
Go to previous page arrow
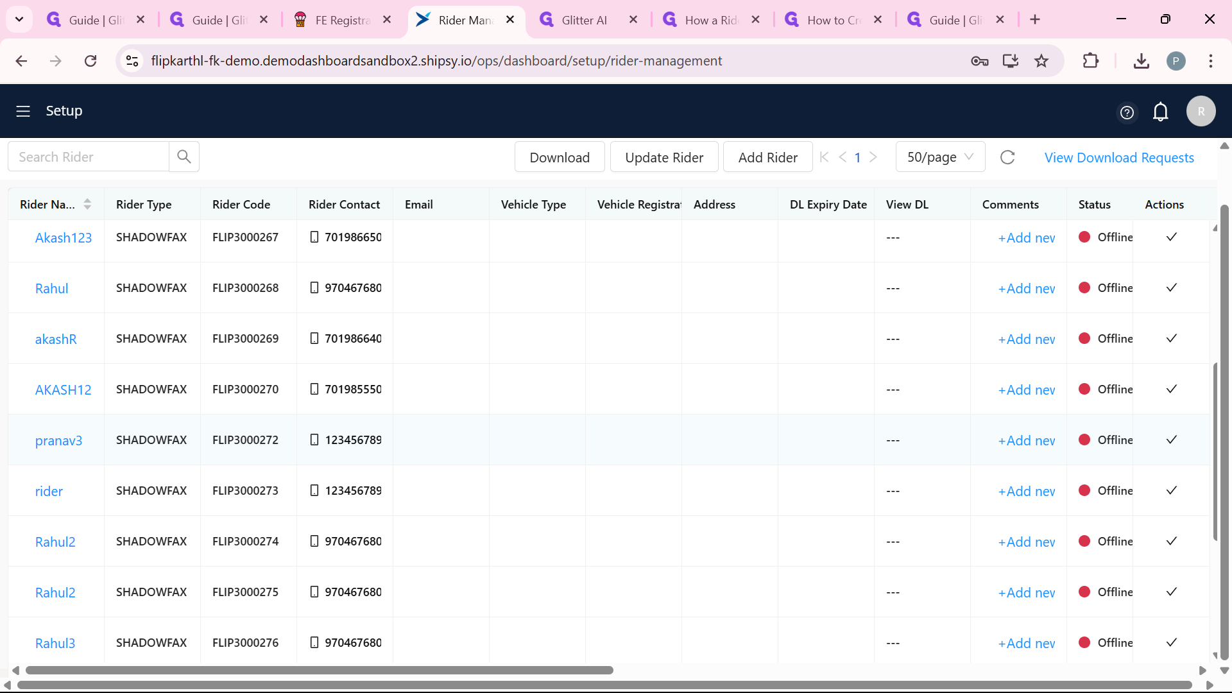[x=843, y=157]
